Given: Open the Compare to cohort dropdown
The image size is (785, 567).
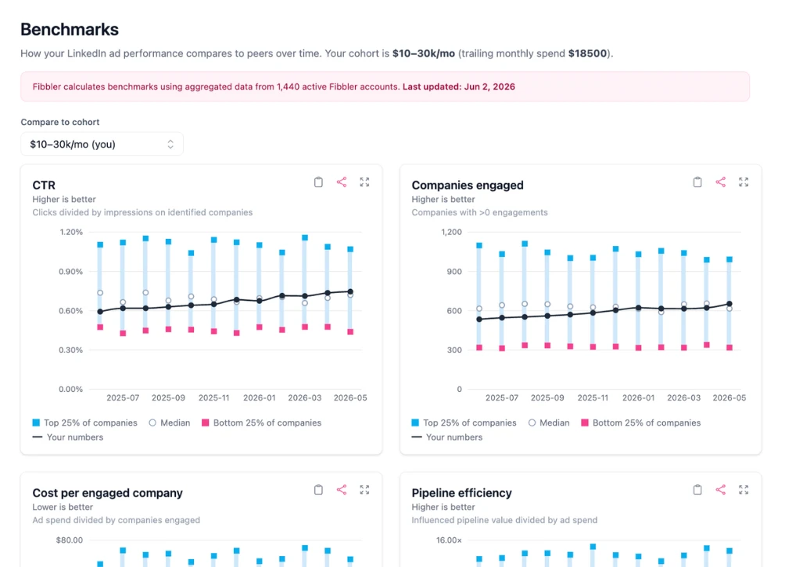Looking at the screenshot, I should 102,144.
